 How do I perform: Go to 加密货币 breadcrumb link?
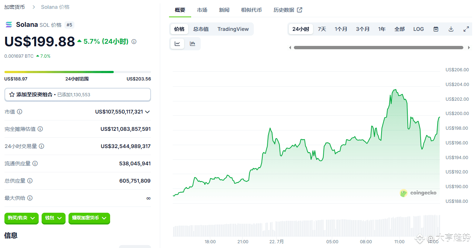click(x=15, y=7)
